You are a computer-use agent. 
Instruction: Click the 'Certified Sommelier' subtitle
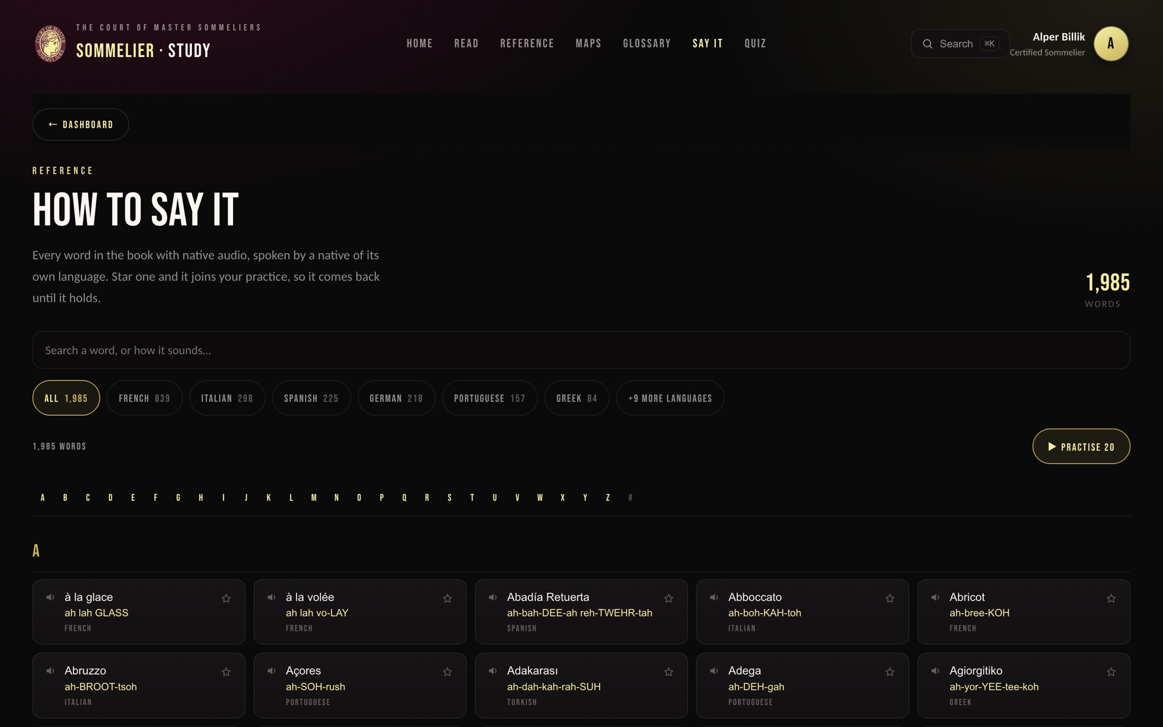click(x=1047, y=52)
